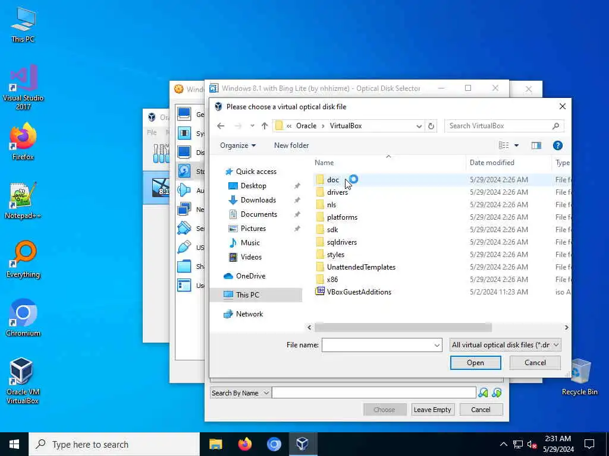This screenshot has height=456, width=609.
Task: Toggle the preview pane
Action: [x=536, y=145]
